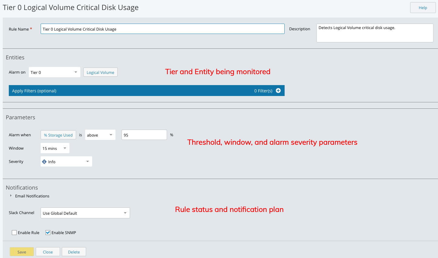Viewport: 438px width, 258px height.
Task: Click into the Rule Name field
Action: (162, 29)
